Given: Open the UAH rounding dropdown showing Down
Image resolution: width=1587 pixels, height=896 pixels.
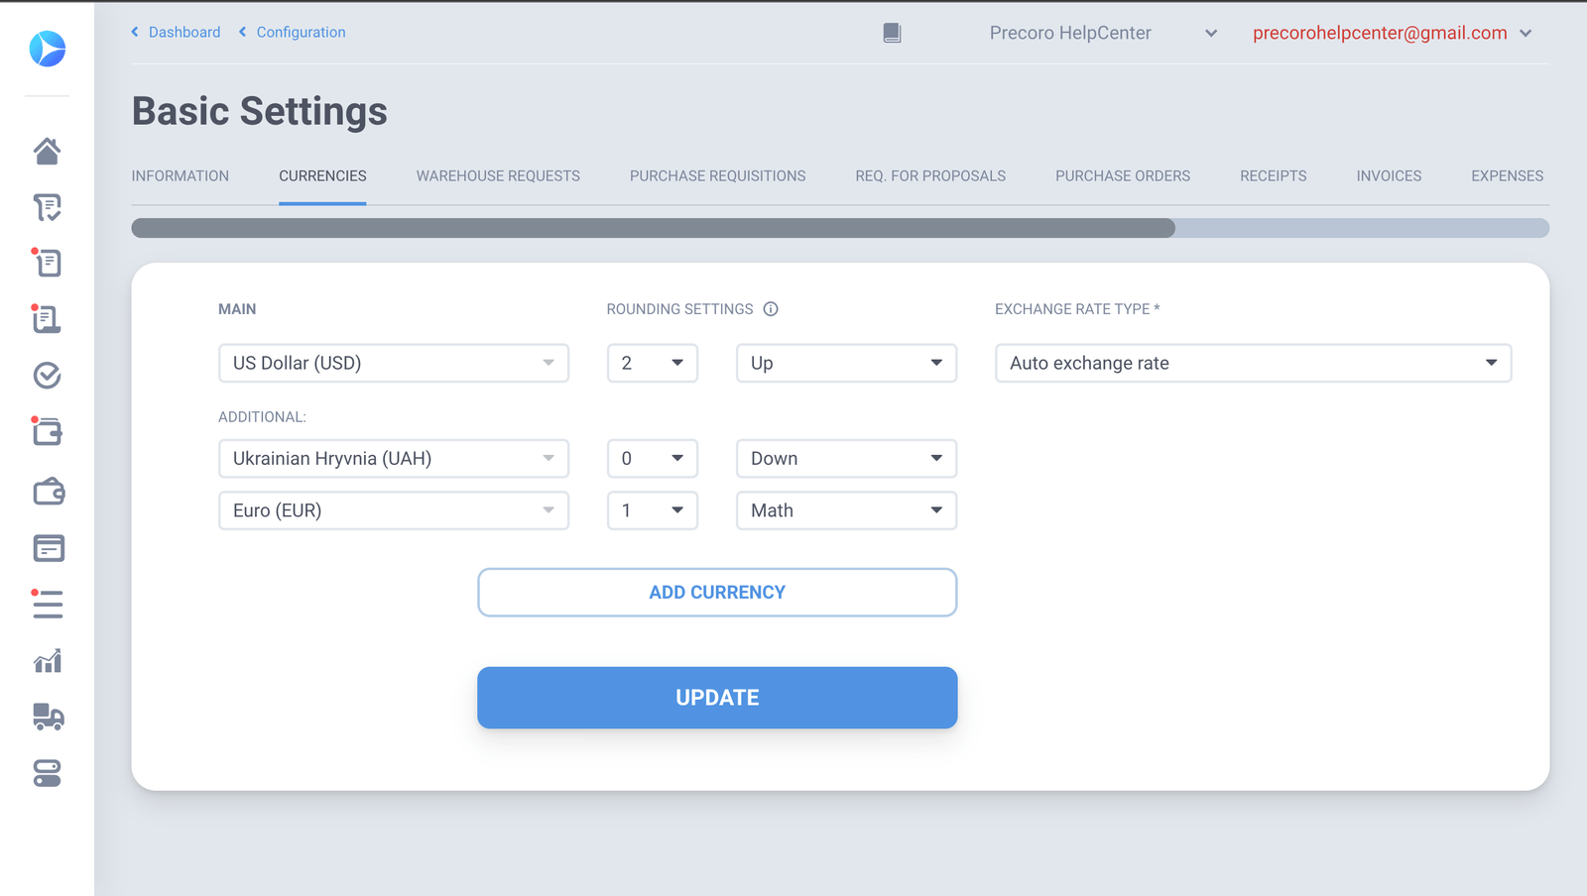Looking at the screenshot, I should point(846,458).
